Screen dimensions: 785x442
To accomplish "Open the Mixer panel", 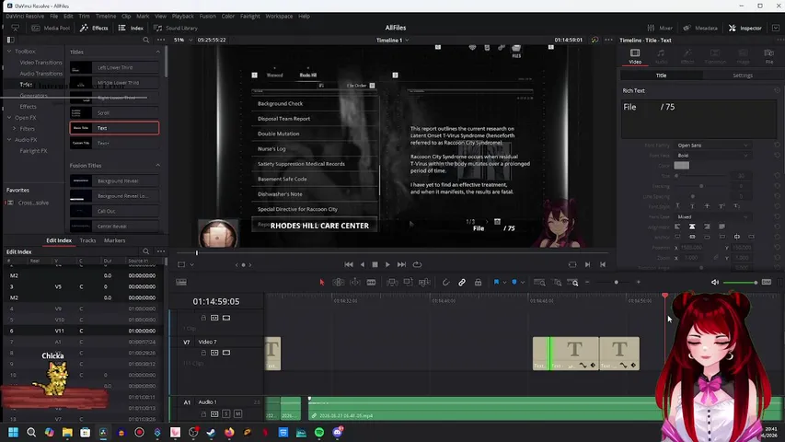I will click(660, 28).
